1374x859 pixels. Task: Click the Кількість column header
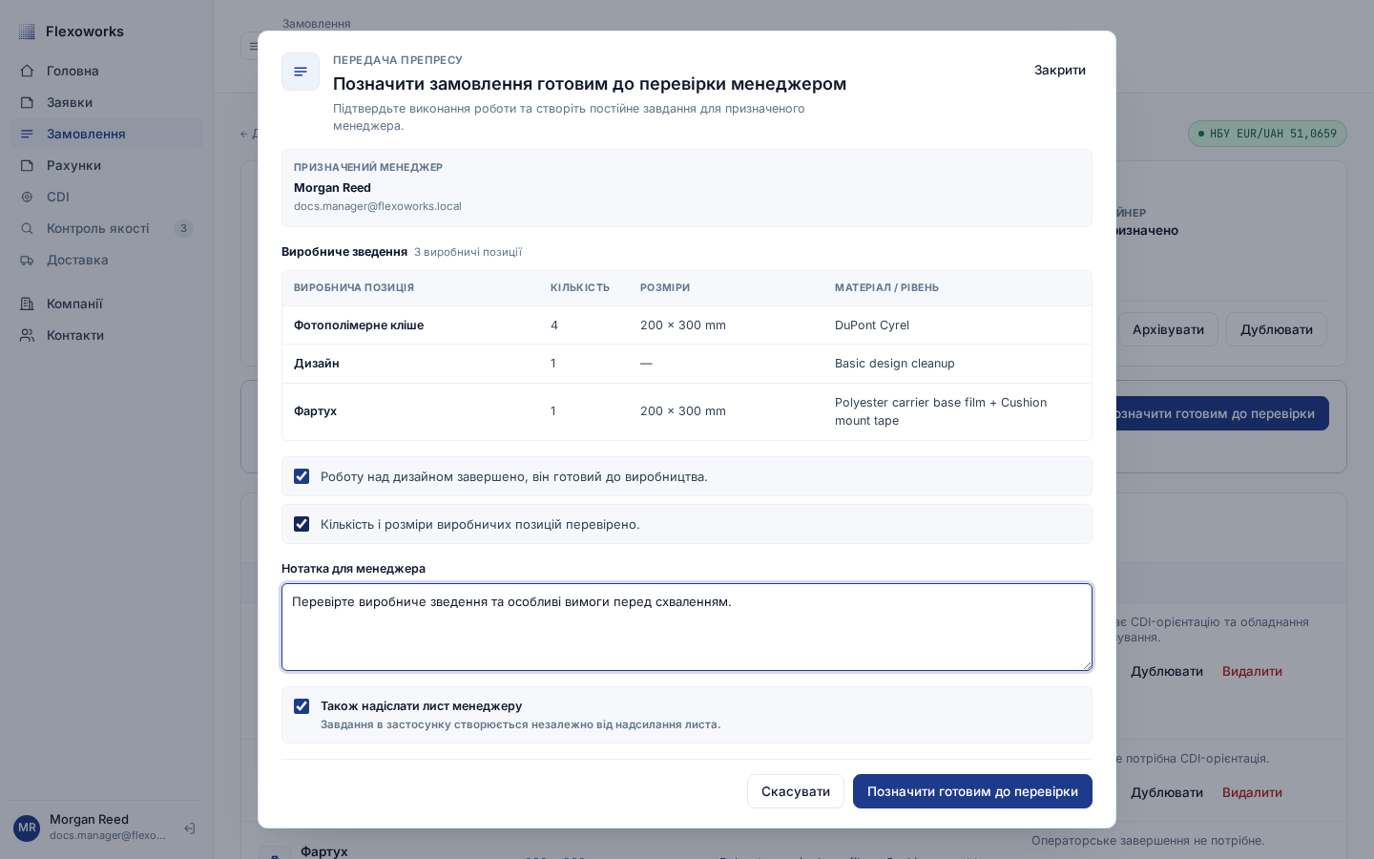pos(580,287)
